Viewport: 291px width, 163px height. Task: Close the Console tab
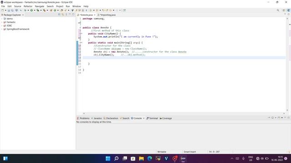point(144,118)
